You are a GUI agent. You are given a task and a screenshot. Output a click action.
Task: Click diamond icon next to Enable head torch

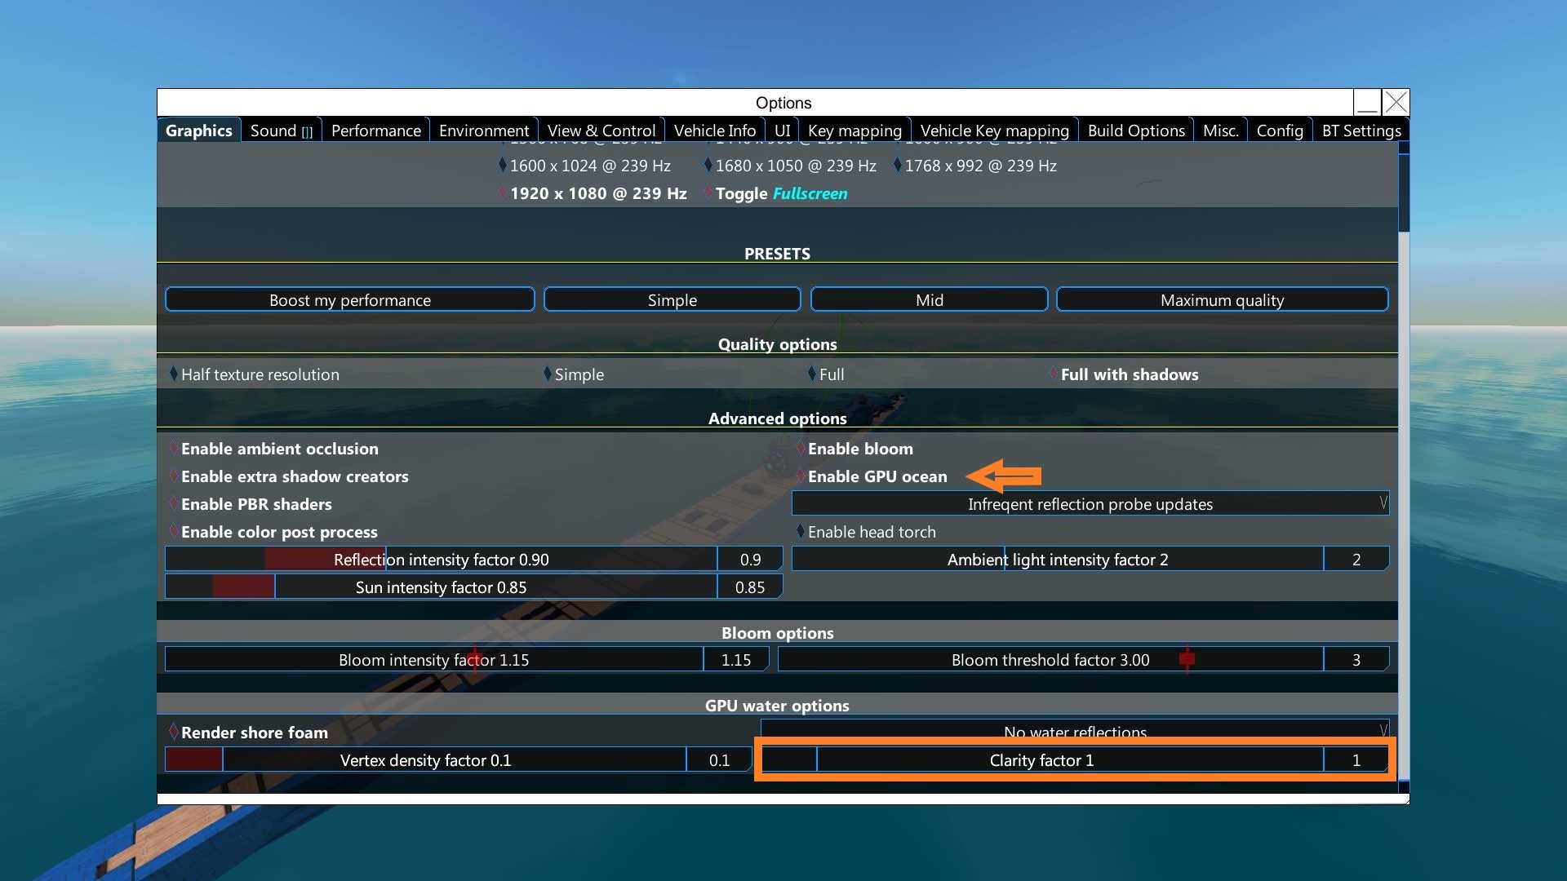pyautogui.click(x=800, y=531)
